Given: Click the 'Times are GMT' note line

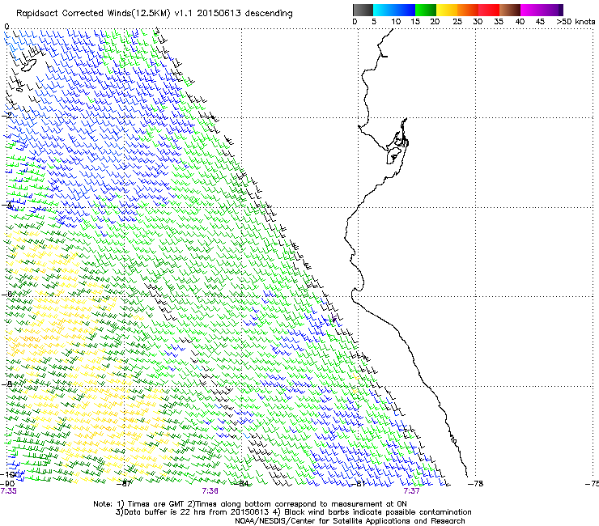Looking at the screenshot, I should (x=250, y=504).
